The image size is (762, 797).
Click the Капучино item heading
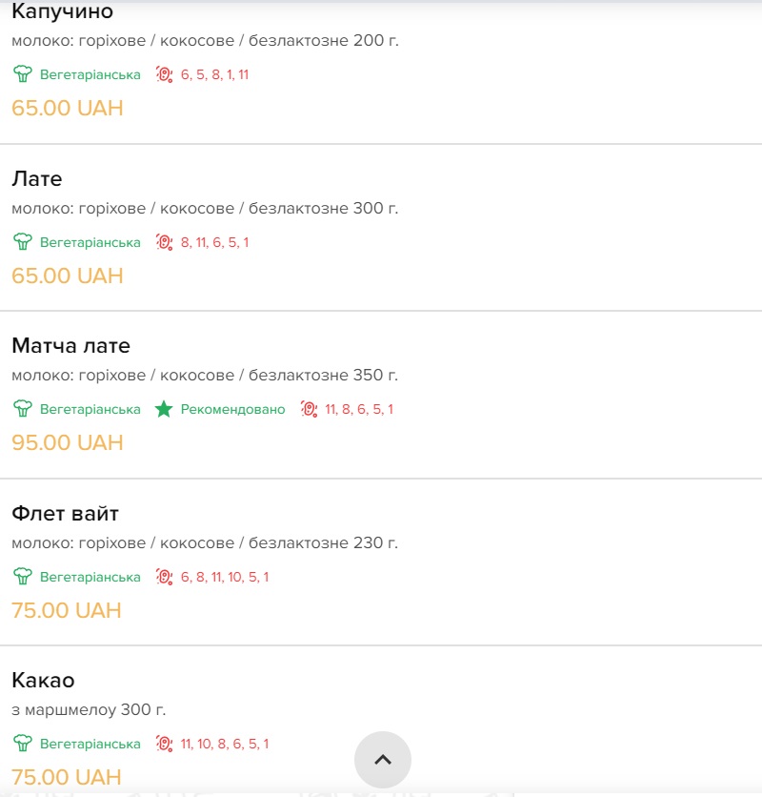point(63,11)
